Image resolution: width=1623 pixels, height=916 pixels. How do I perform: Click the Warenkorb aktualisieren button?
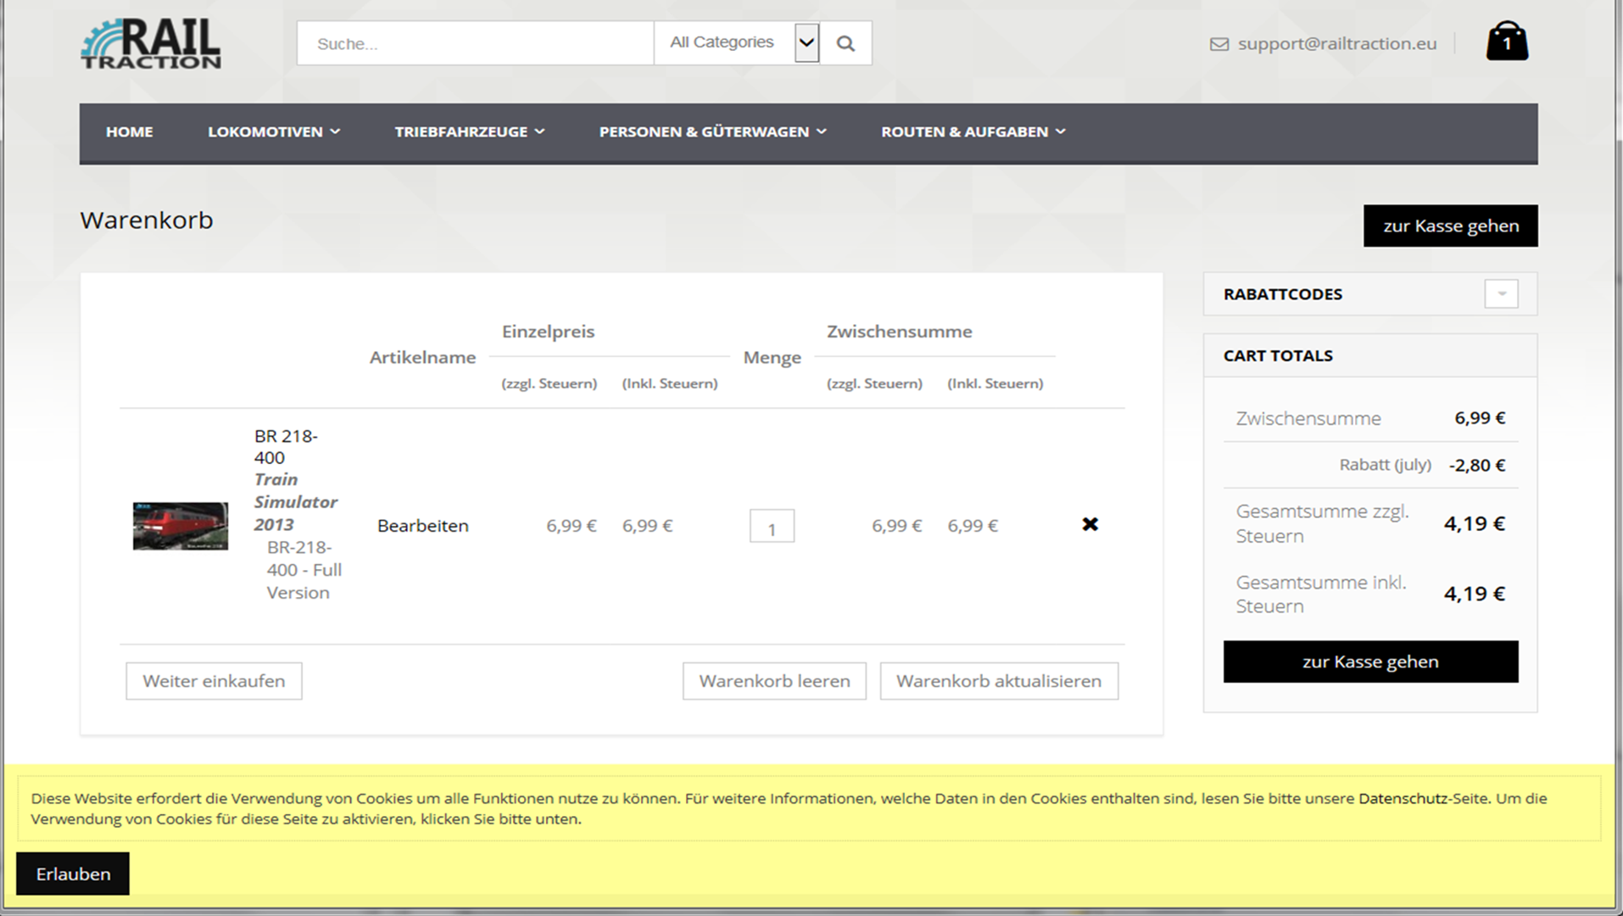click(x=999, y=681)
